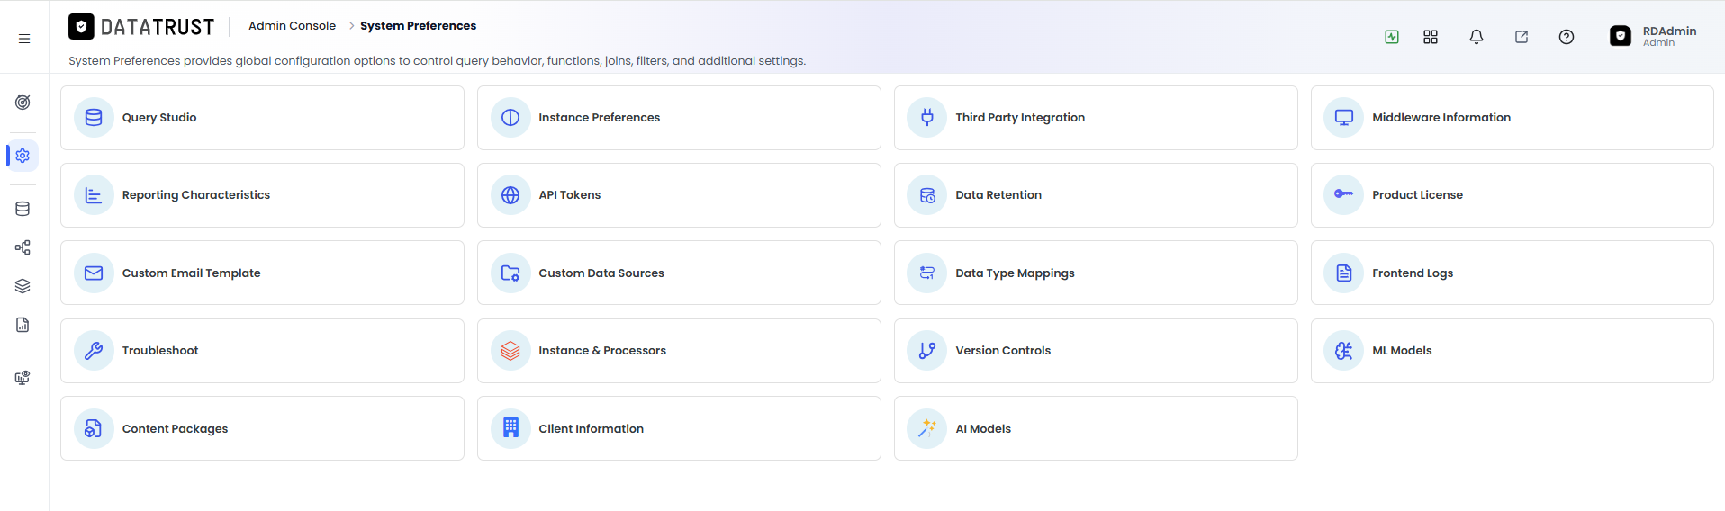Screen dimensions: 1725x511
Task: Click the DATATRUST brand name text
Action: point(158,27)
